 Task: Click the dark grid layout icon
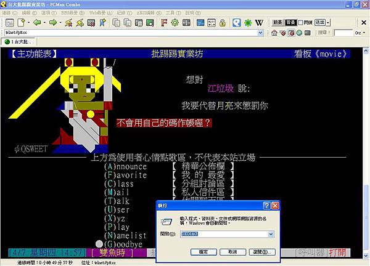(186, 23)
